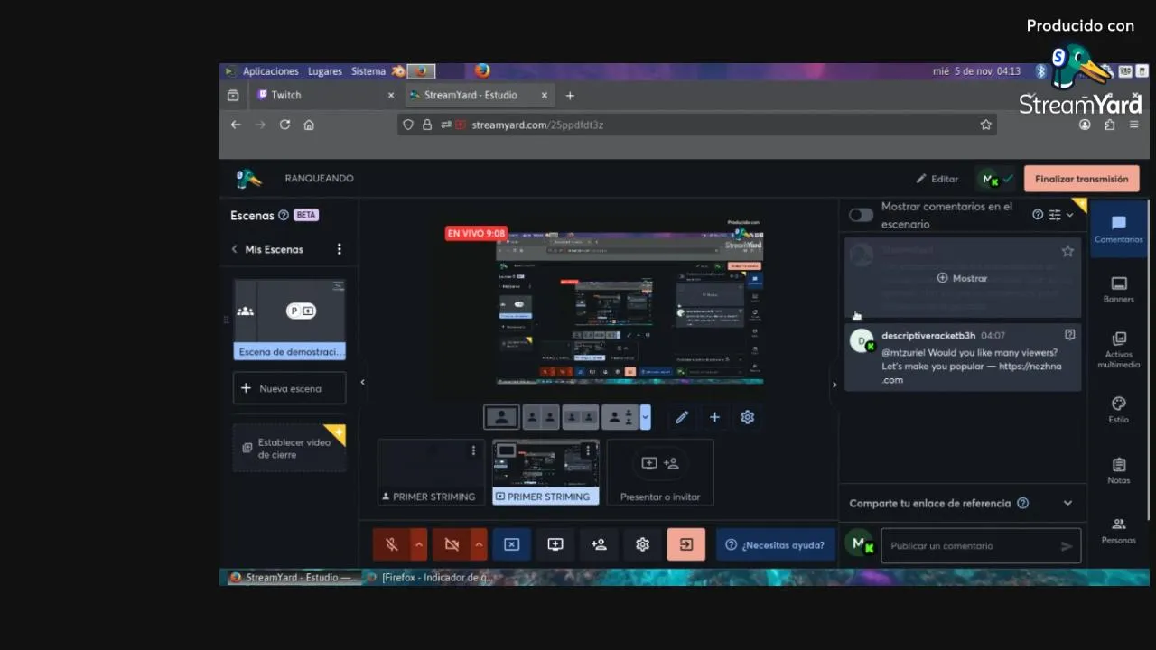Open the Activos multimedia sidebar tab
Viewport: 1156px width, 650px height.
pyautogui.click(x=1118, y=350)
